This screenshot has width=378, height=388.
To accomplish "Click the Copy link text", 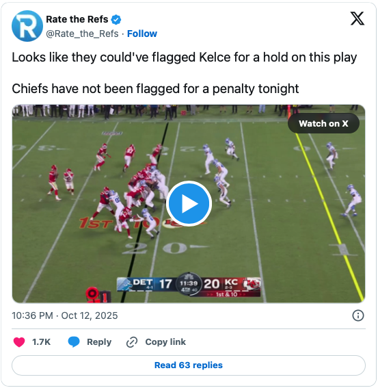I will click(x=165, y=342).
